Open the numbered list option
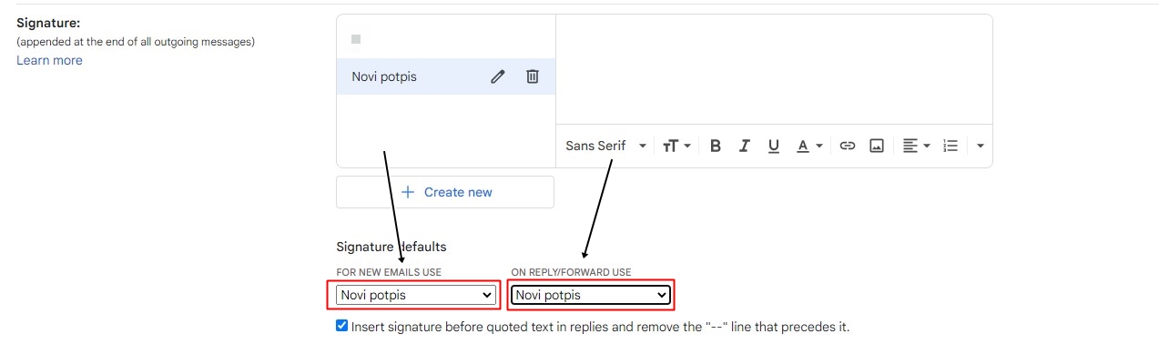 tap(951, 146)
